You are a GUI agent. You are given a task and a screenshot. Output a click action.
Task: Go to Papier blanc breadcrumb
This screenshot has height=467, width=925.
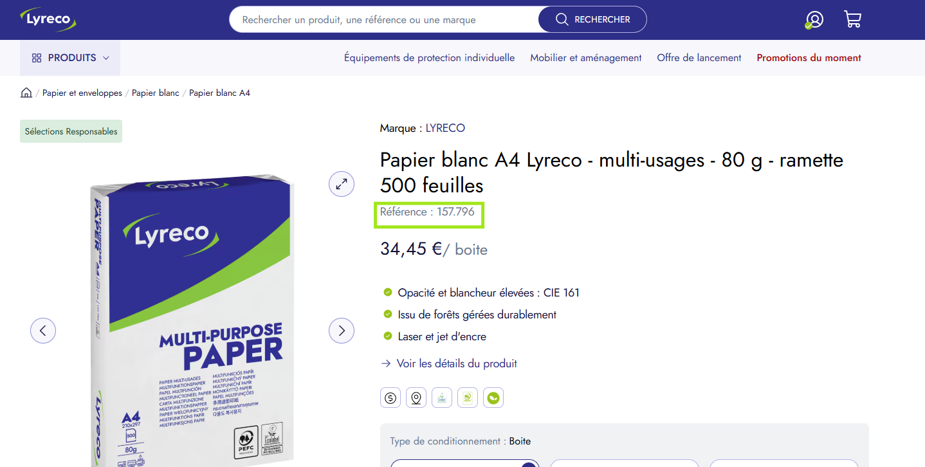tap(156, 93)
